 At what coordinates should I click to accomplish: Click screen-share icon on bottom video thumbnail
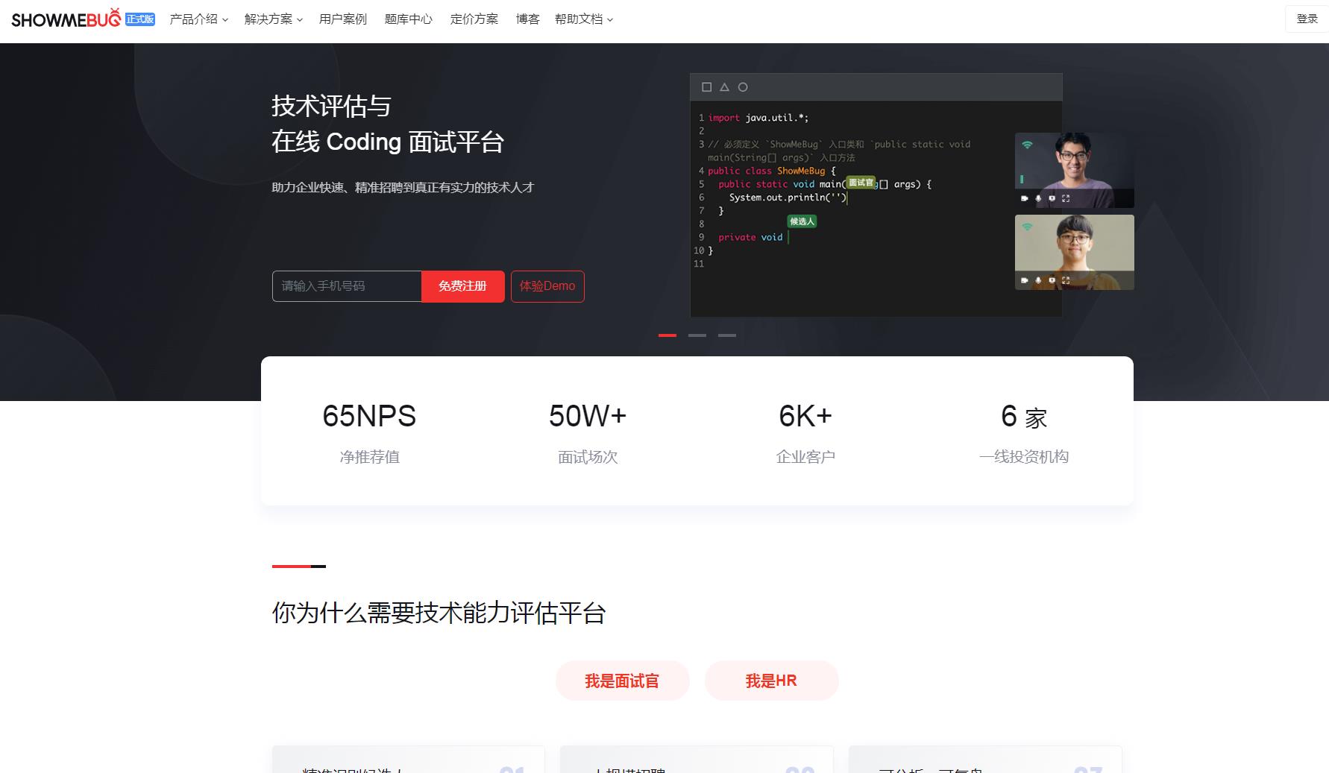tap(1052, 280)
